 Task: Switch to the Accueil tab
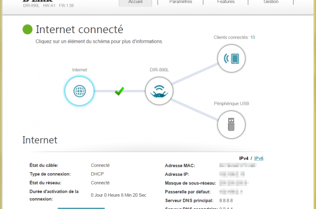pyautogui.click(x=135, y=2)
